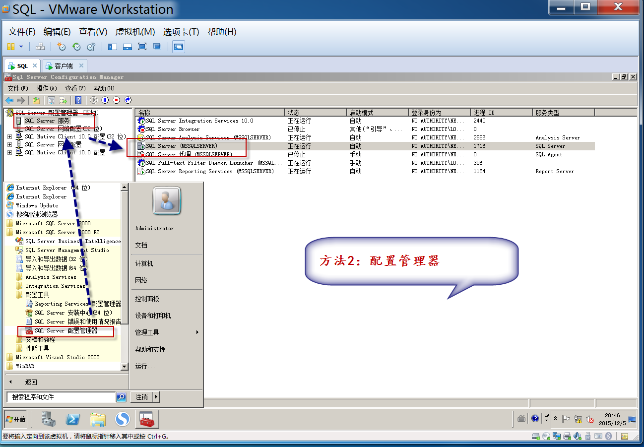Select SQL Server Integration Services 10.0 row

[366, 121]
